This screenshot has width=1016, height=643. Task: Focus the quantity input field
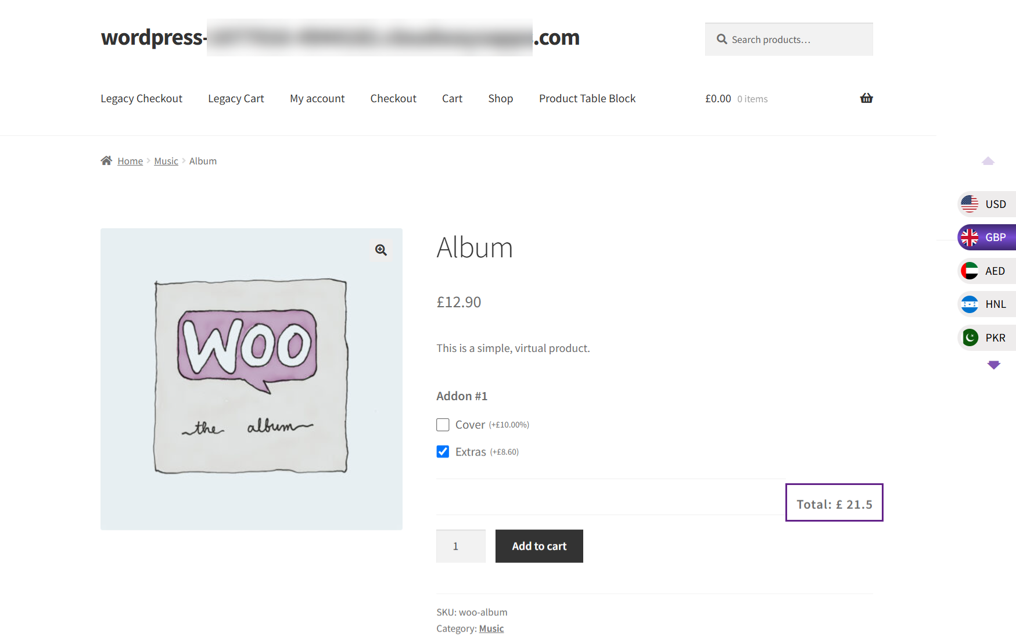pos(461,546)
